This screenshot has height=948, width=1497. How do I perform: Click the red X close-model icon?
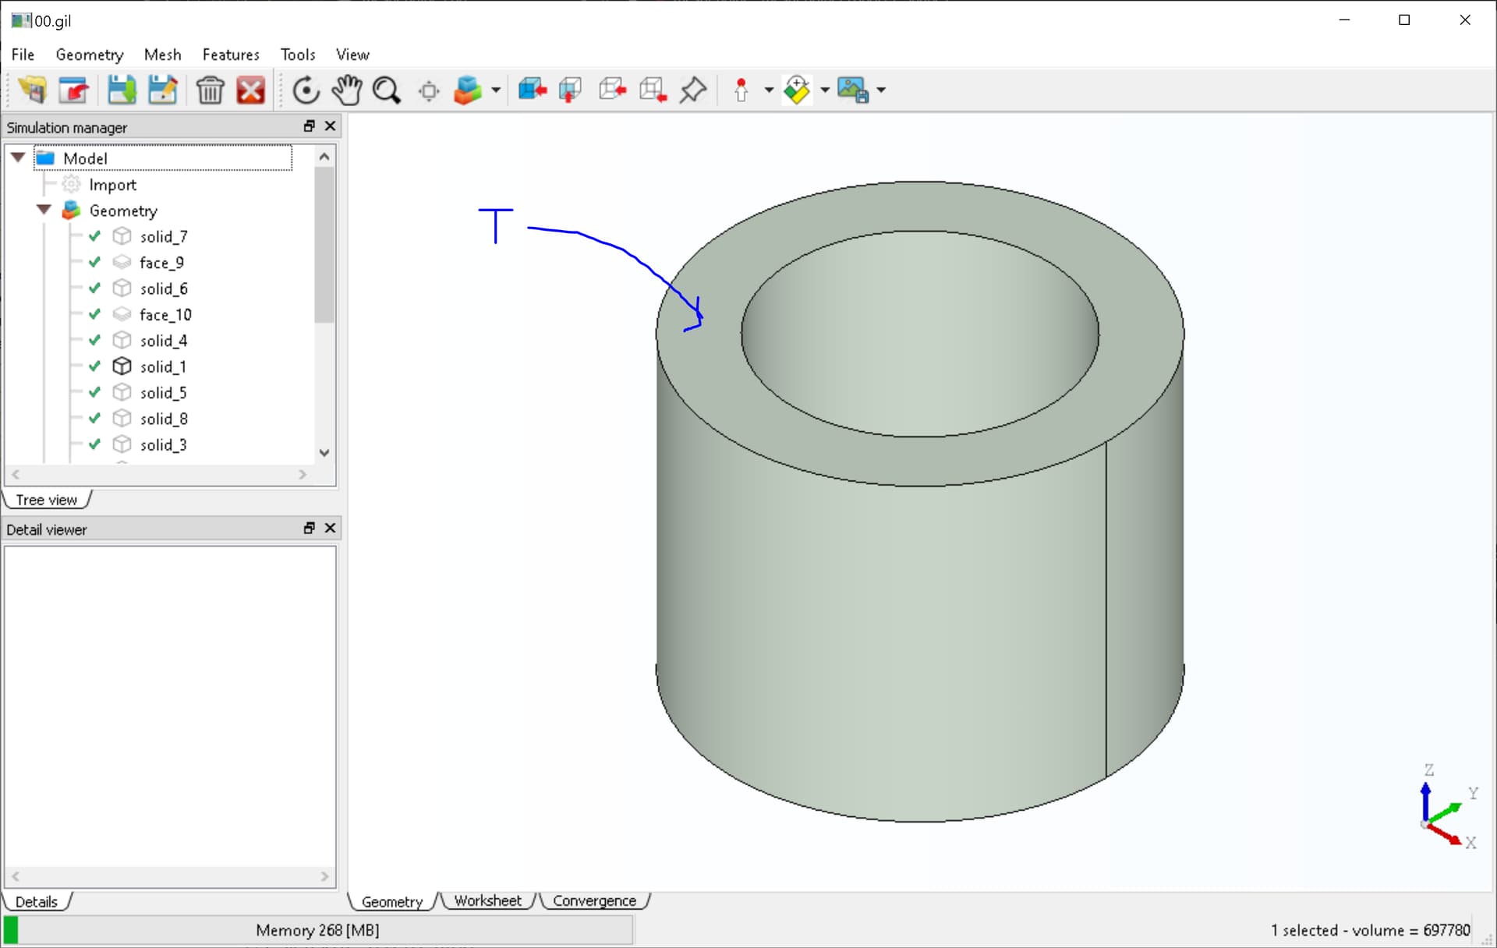coord(251,90)
